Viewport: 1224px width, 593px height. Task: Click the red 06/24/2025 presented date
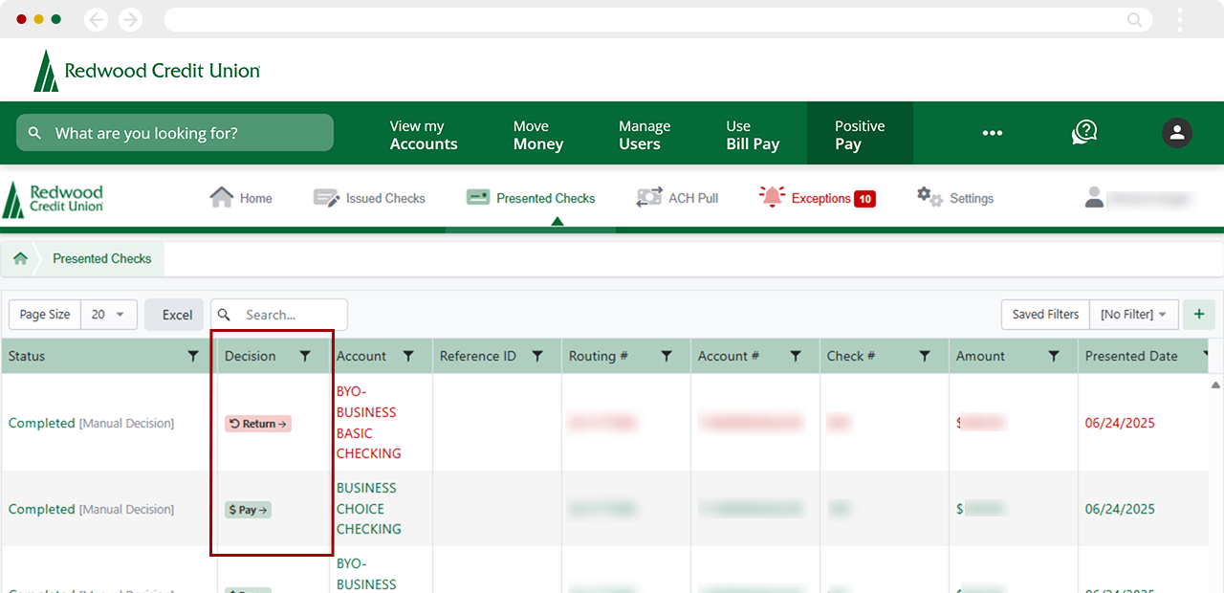[1120, 423]
